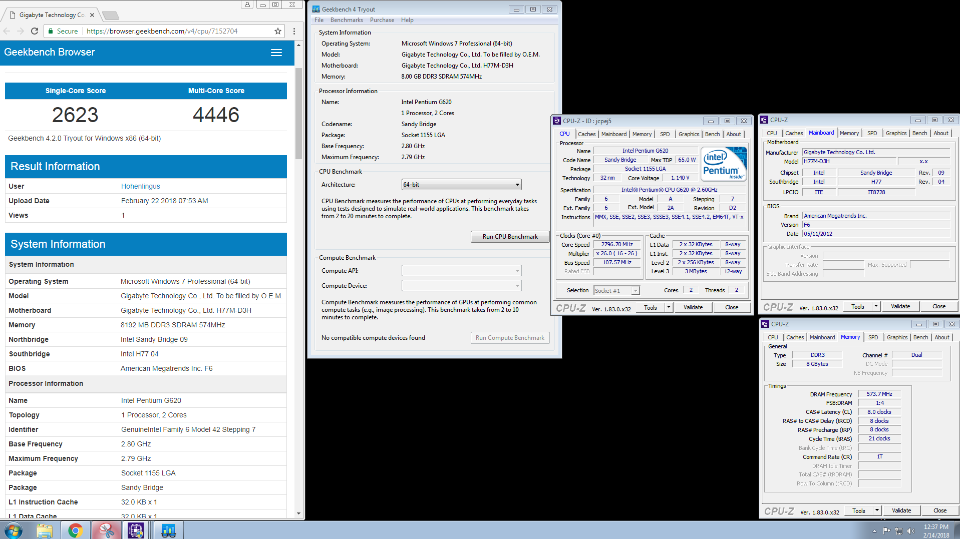The height and width of the screenshot is (539, 960).
Task: Open Geekbench Browser hamburger menu
Action: [x=276, y=53]
